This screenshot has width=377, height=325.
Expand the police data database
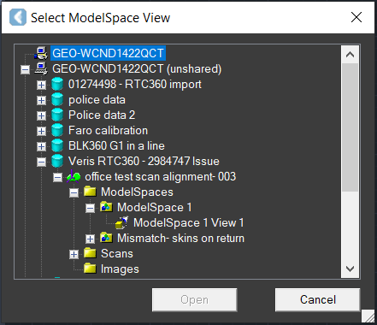pos(41,100)
